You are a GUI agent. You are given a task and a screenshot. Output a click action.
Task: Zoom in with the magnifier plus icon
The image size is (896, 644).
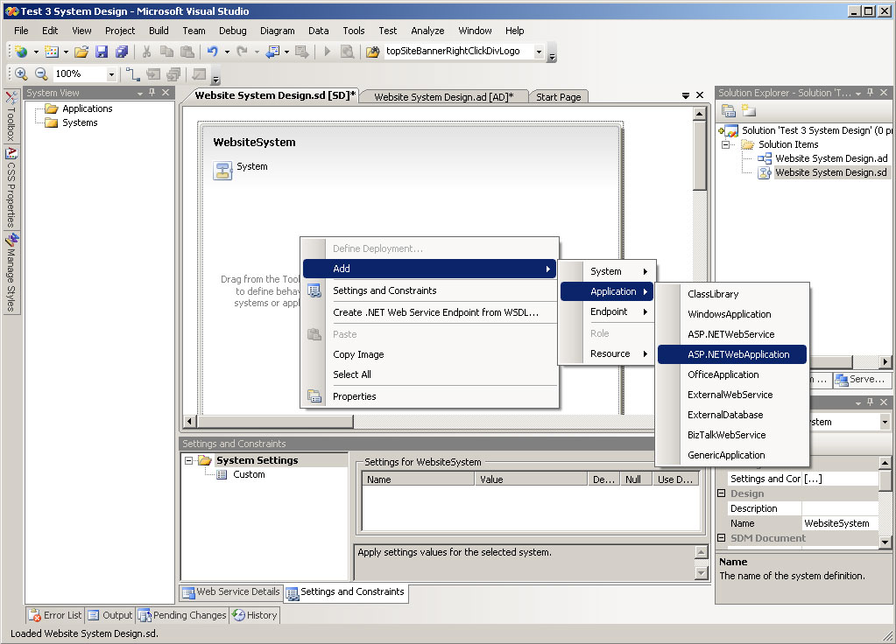[x=21, y=73]
